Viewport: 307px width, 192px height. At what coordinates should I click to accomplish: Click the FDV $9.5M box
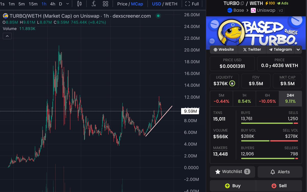click(256, 81)
